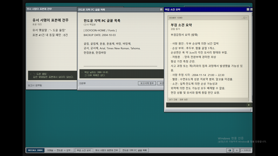Click the horizontal scrollbar in the font list window
Image resolution: width=278 pixels, height=156 pixels.
click(x=121, y=88)
